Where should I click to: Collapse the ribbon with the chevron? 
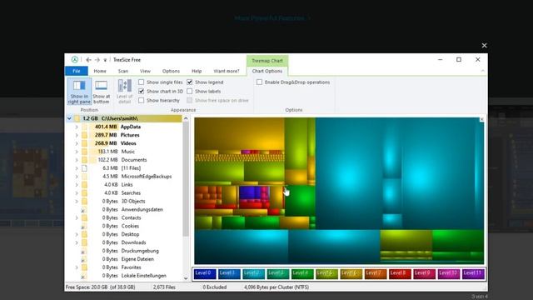483,71
